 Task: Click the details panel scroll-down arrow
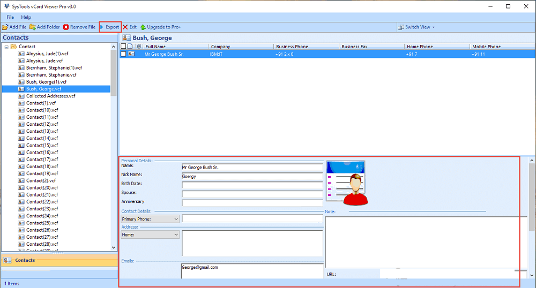[x=532, y=275]
